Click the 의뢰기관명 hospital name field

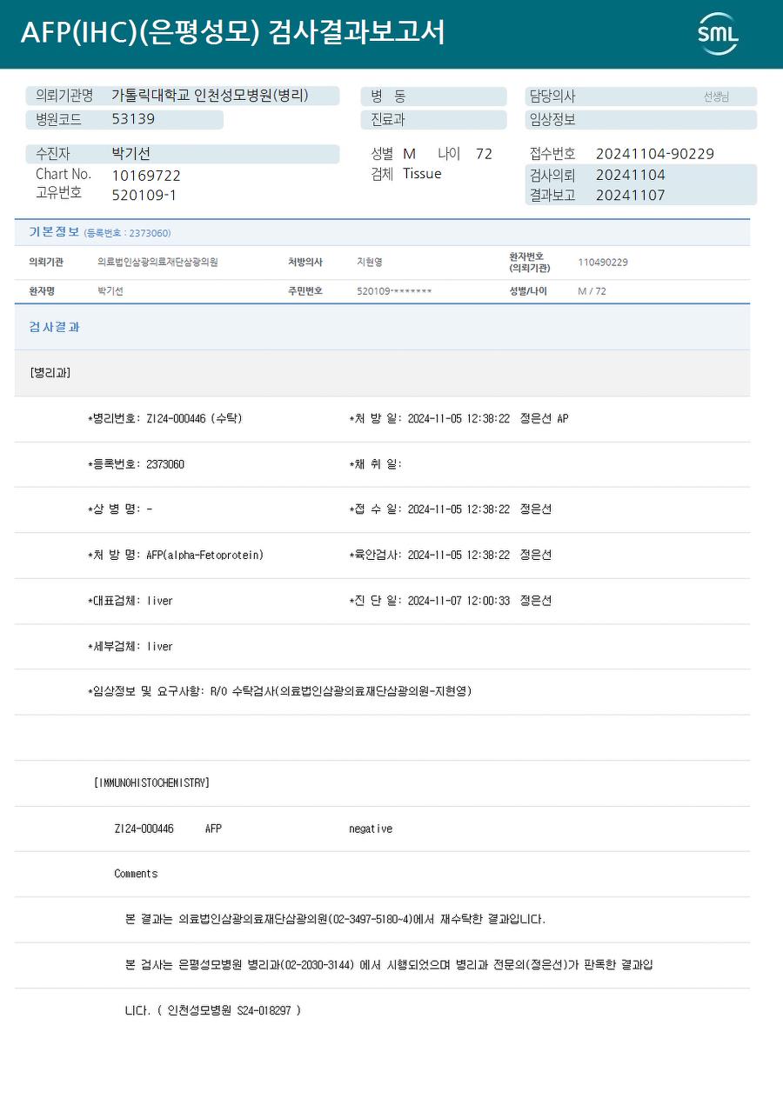(183, 97)
